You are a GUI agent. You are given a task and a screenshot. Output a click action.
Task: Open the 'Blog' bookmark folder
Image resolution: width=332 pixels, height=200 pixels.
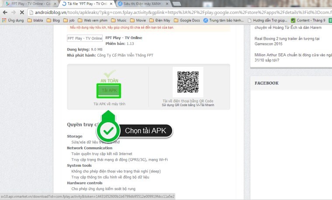tap(53, 21)
